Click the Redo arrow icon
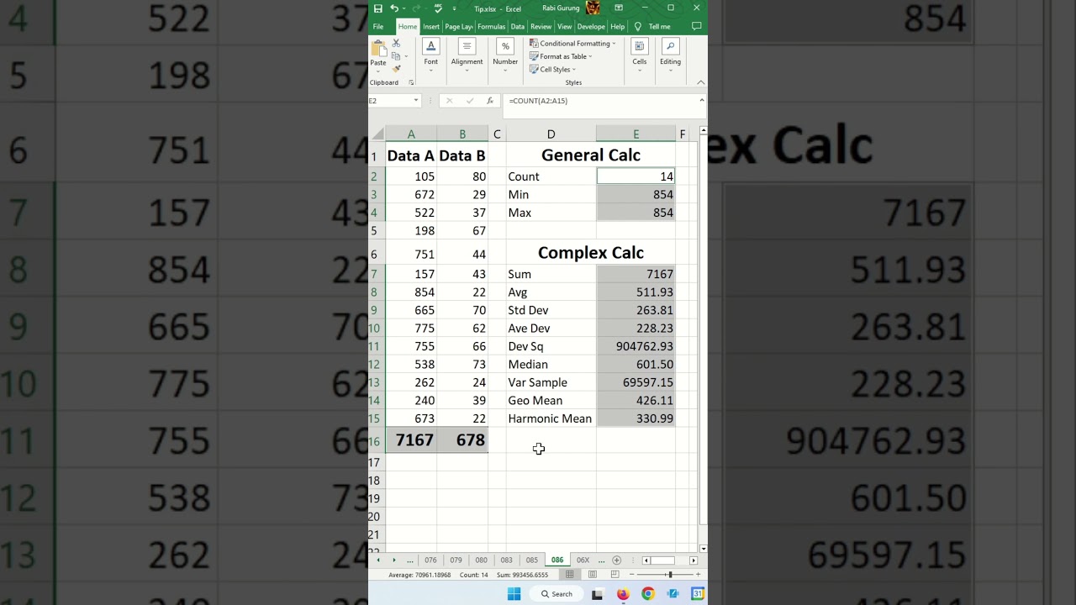Image resolution: width=1076 pixels, height=605 pixels. pos(417,8)
